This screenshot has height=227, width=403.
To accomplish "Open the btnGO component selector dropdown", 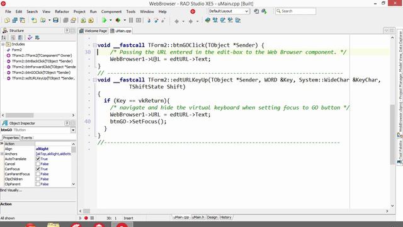I will pyautogui.click(x=73, y=131).
